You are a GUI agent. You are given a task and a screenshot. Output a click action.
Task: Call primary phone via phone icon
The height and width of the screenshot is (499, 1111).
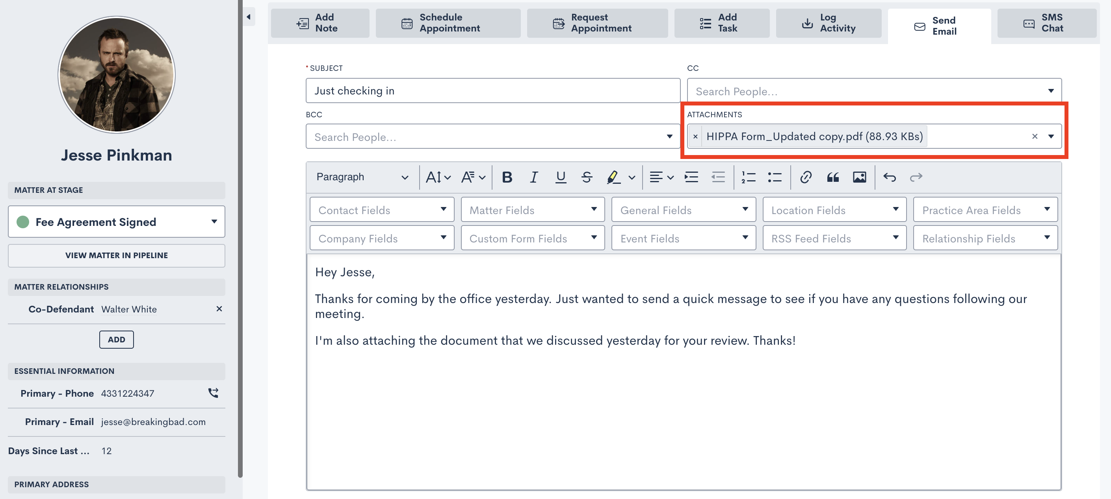point(213,393)
